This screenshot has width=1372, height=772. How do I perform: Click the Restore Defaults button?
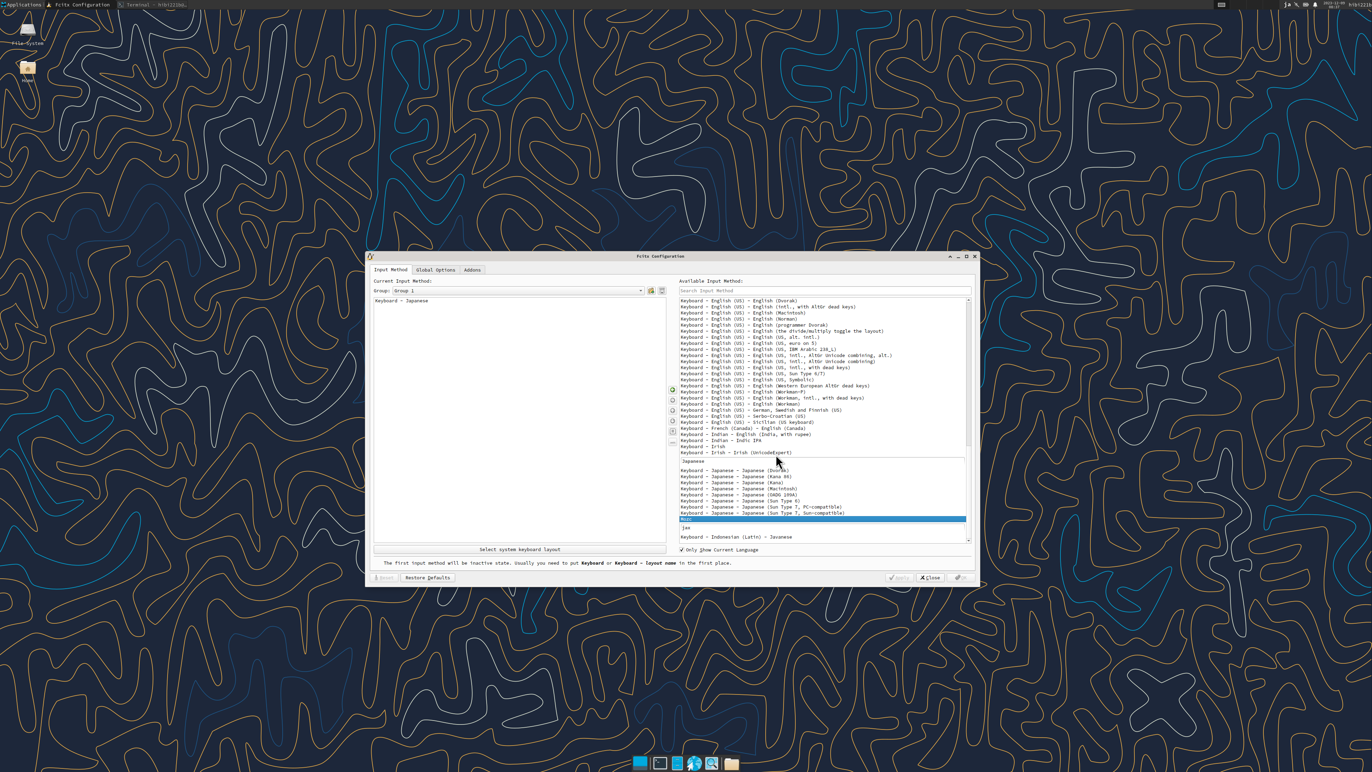427,578
